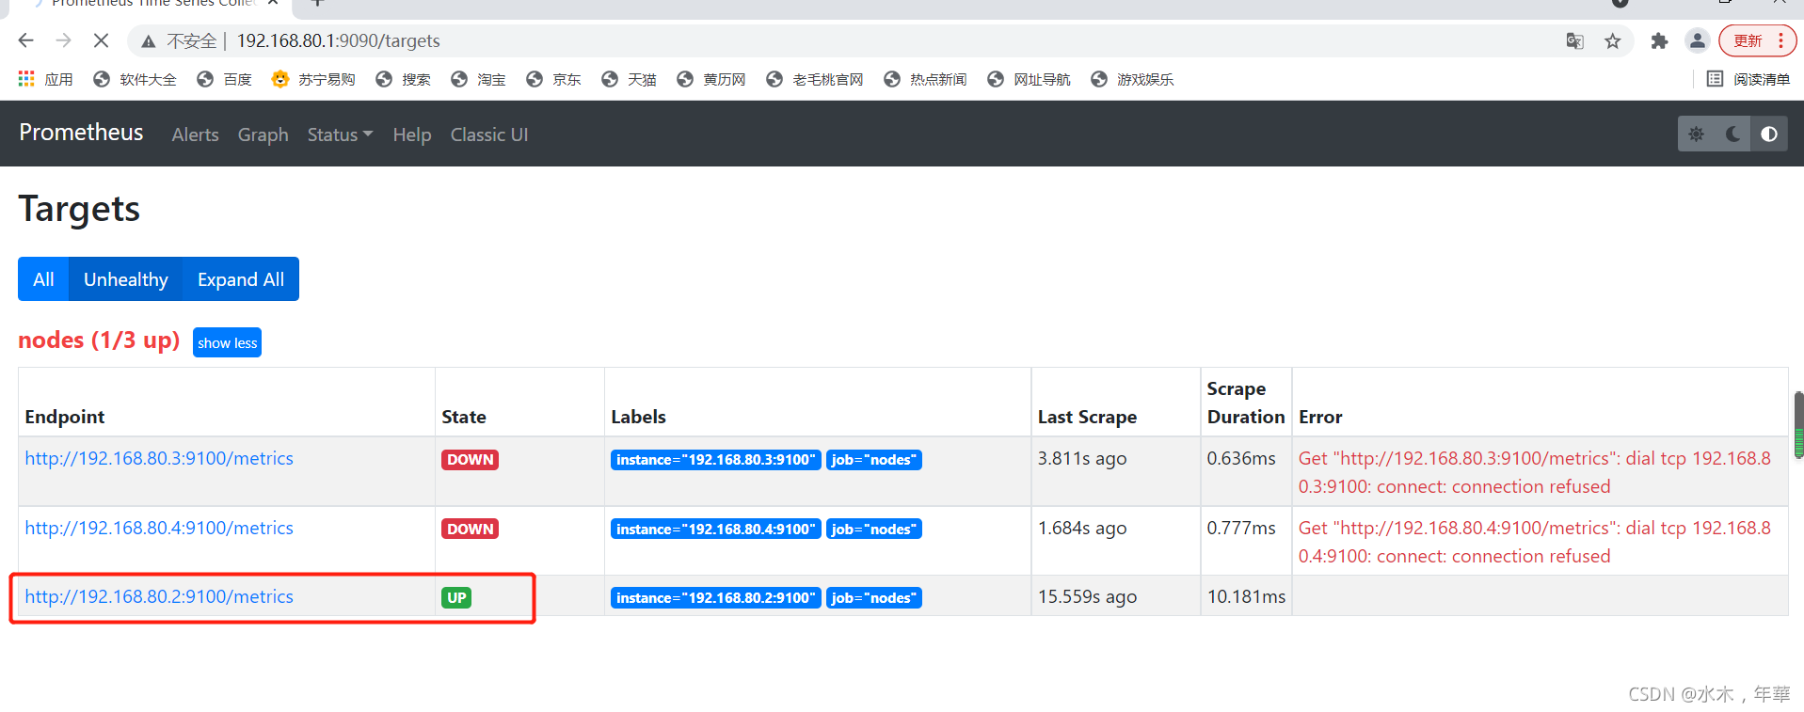Click DOWN badge for 192.168.80.4
This screenshot has width=1804, height=712.
[x=470, y=529]
